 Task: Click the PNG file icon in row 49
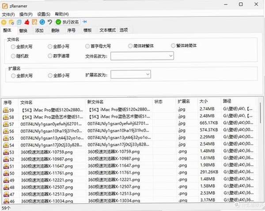coord(6,180)
